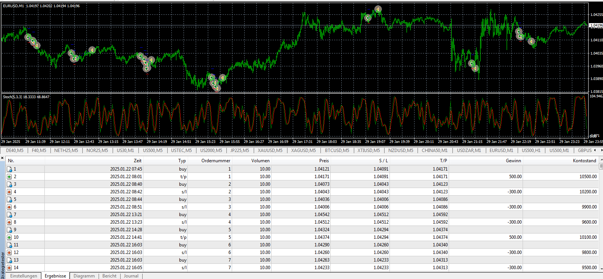The height and width of the screenshot is (279, 603).
Task: Click the buy order icon in row 11
Action: 9,245
